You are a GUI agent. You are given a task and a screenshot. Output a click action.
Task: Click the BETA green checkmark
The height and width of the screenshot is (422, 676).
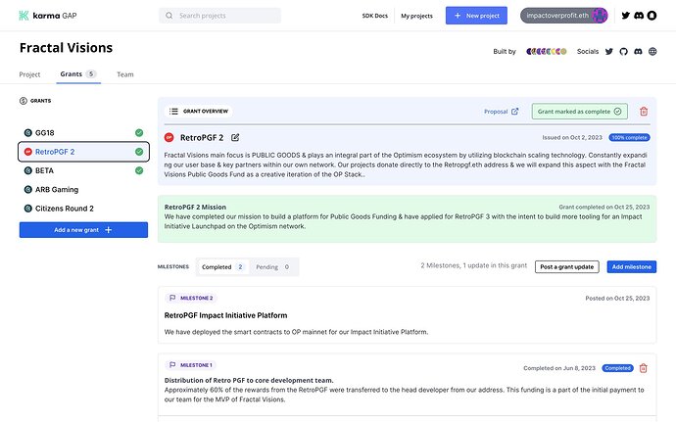(x=139, y=170)
